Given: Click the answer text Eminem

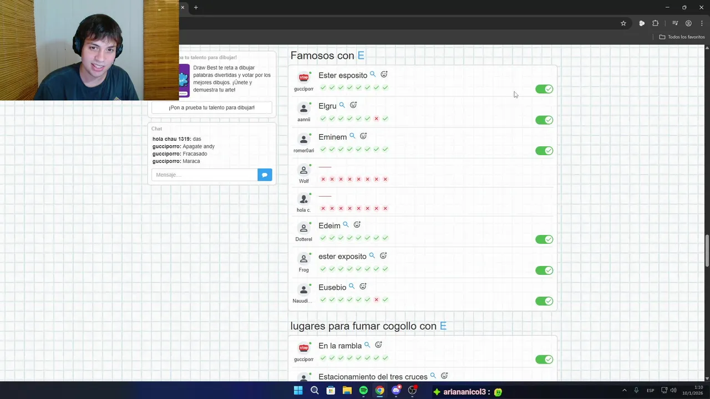Looking at the screenshot, I should tap(332, 137).
